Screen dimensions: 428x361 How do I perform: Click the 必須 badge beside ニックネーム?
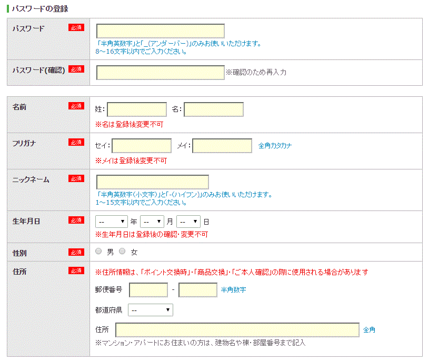point(77,178)
